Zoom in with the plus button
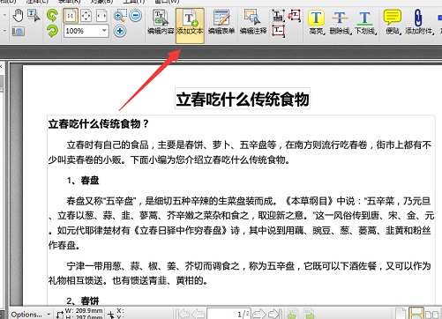 [120, 31]
